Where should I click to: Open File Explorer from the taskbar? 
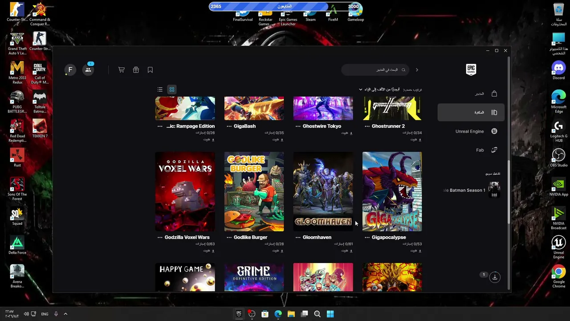291,314
